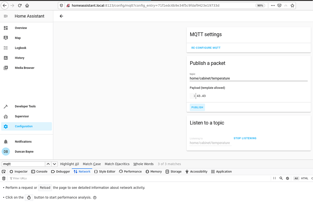Enable Whole Words matching

[x=143, y=164]
